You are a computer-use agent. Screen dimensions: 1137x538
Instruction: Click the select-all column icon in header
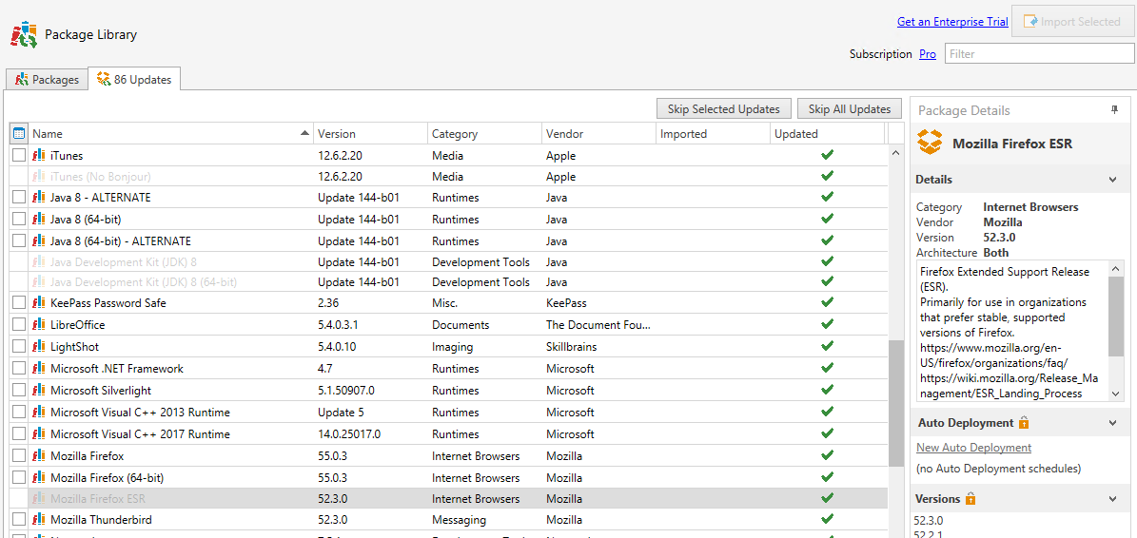(x=19, y=134)
